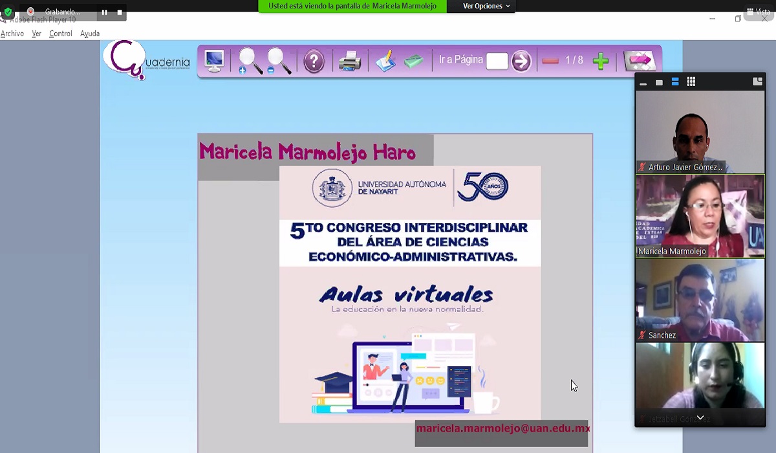Click the Universidad Autónoma de Nayarit logo
Image resolution: width=776 pixels, height=453 pixels.
(x=379, y=188)
